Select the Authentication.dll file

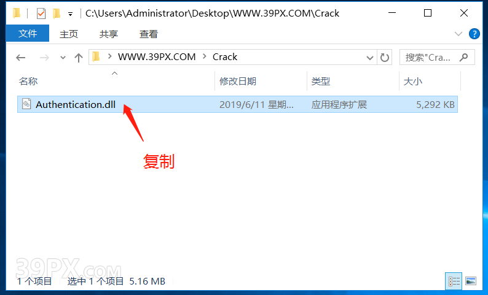pyautogui.click(x=237, y=104)
